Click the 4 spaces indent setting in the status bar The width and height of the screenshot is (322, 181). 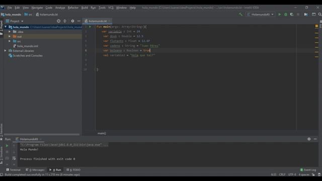tap(304, 174)
